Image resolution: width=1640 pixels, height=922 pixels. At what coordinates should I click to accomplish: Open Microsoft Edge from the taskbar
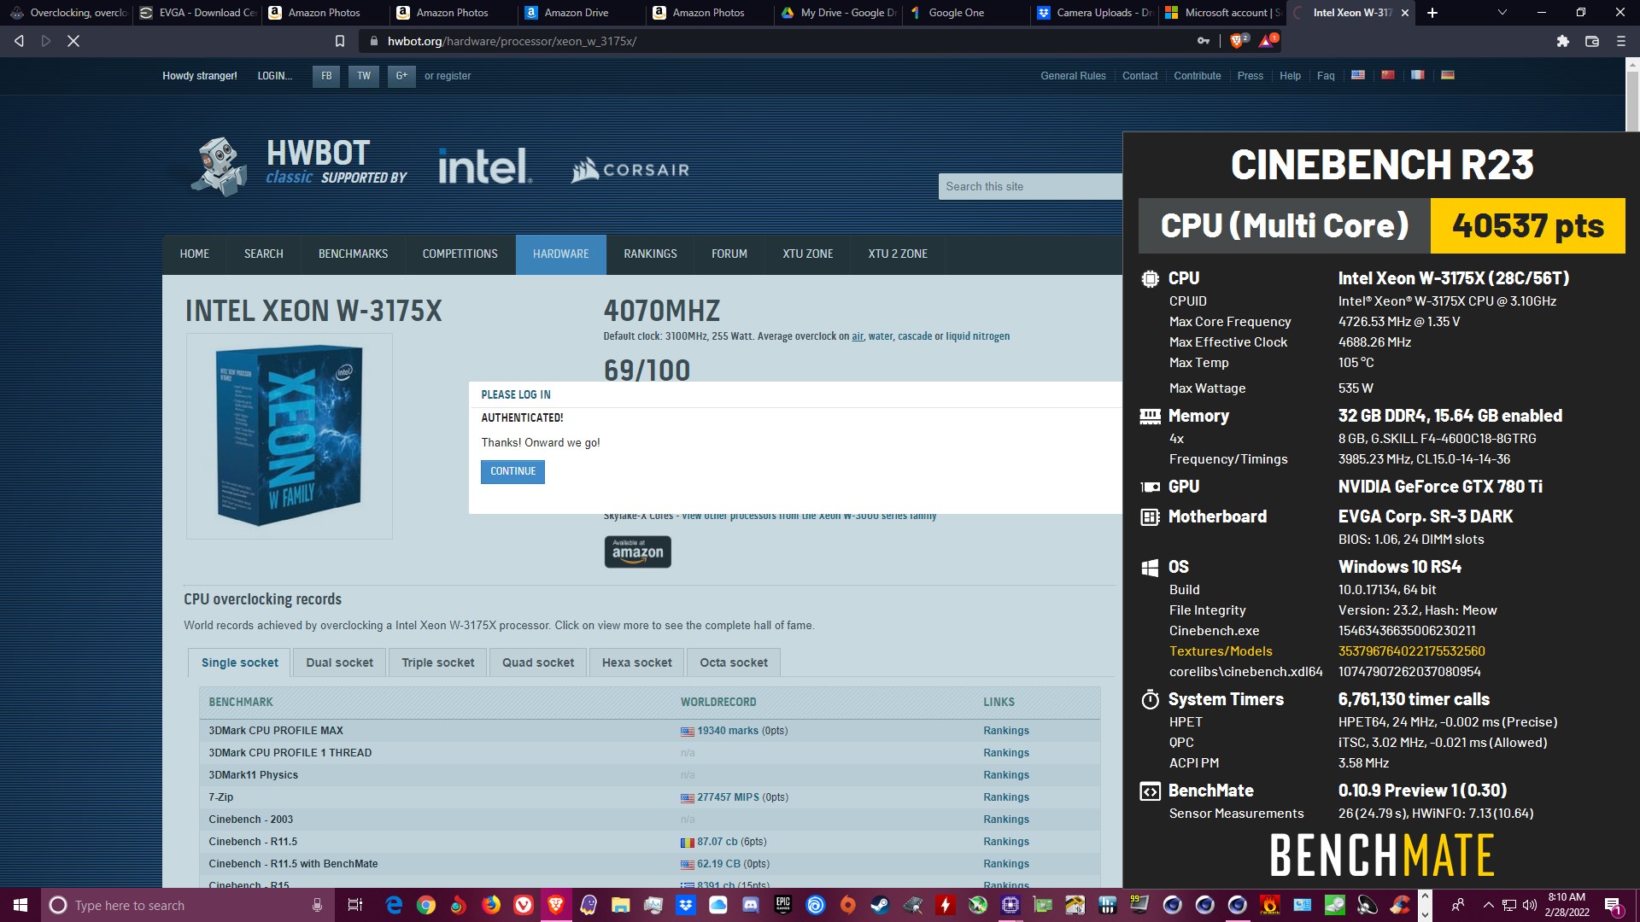coord(394,905)
